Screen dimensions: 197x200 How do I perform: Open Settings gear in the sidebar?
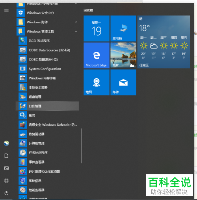6,181
